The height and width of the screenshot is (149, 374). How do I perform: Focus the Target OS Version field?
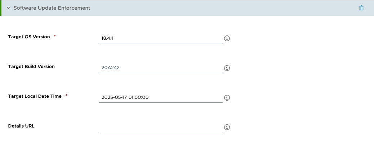[160, 38]
